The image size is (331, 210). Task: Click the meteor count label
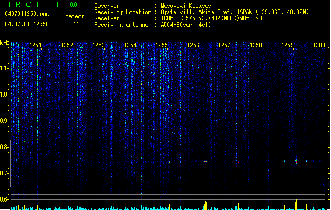tap(75, 16)
